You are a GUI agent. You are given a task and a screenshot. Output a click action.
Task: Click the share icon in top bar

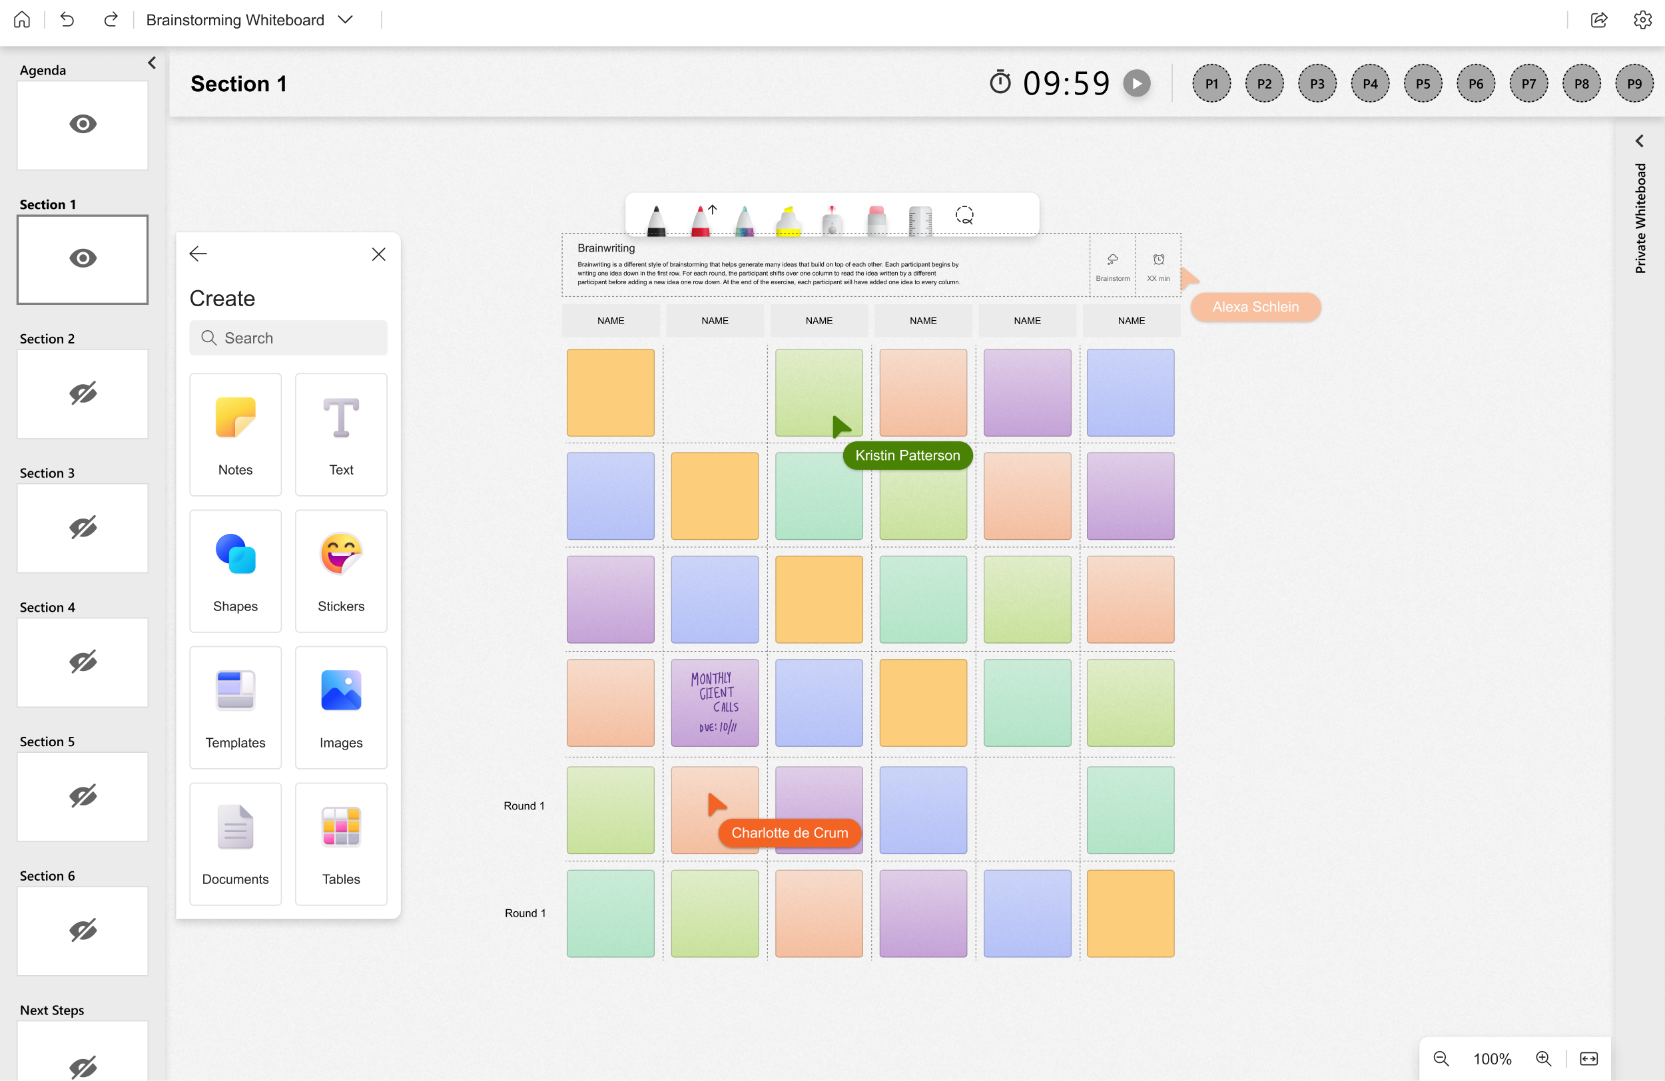1598,19
